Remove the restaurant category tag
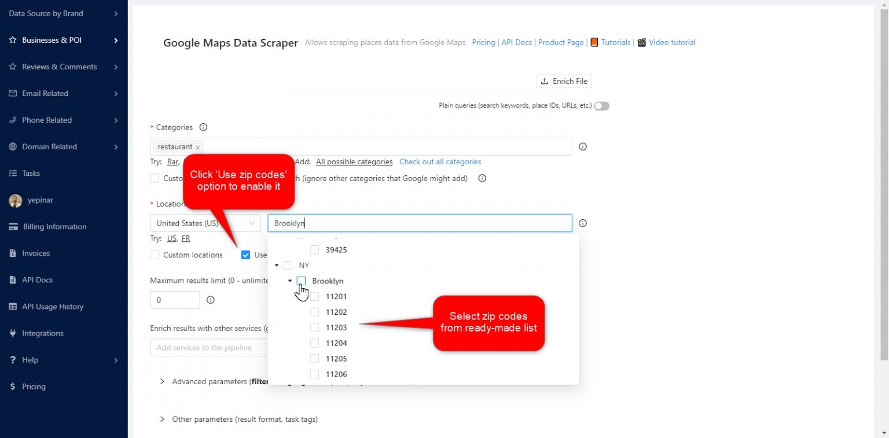 tap(198, 148)
